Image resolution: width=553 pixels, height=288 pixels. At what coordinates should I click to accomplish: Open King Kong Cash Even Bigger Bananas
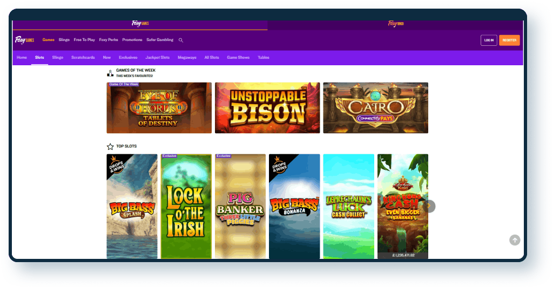click(403, 207)
